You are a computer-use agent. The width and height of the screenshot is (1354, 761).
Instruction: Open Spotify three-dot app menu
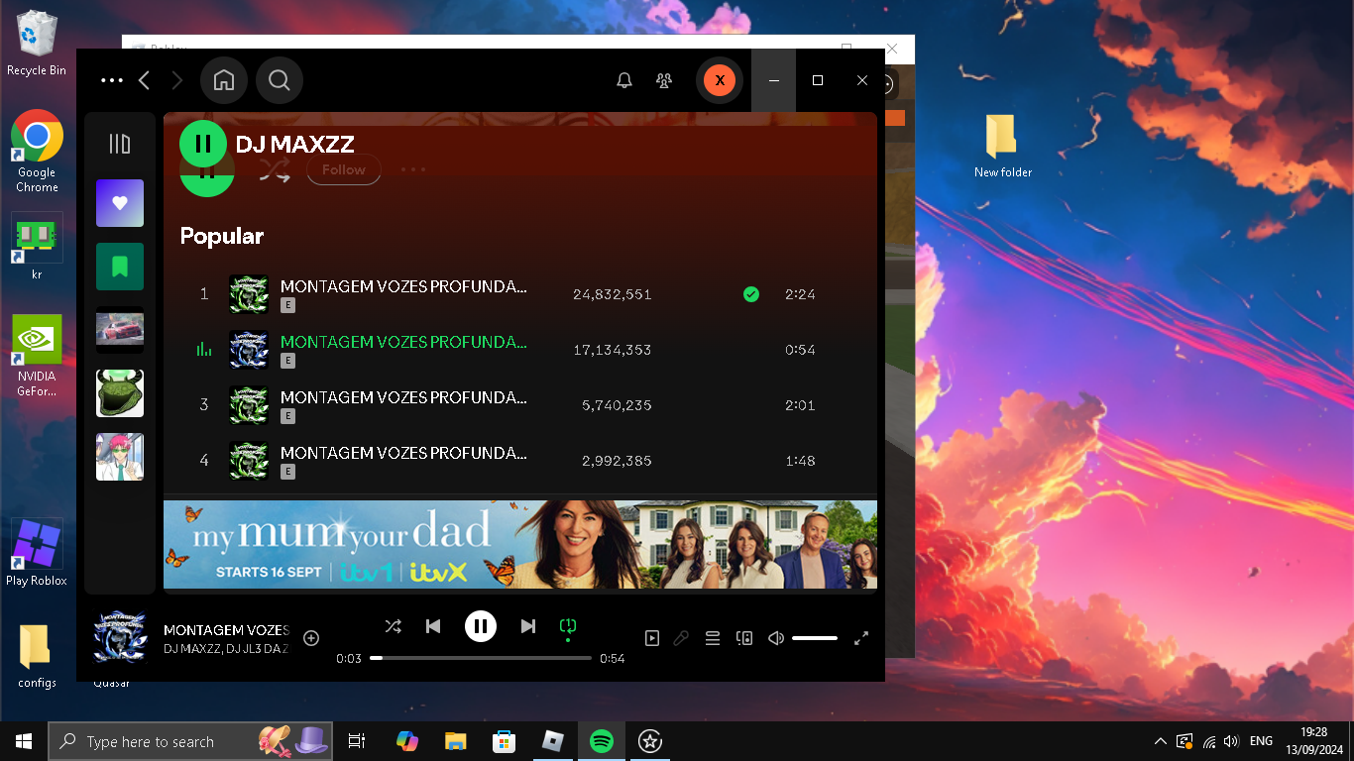tap(112, 80)
